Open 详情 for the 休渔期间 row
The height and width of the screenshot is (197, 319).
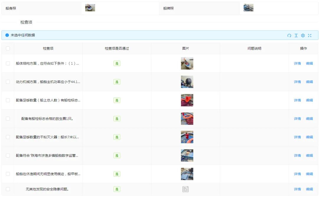point(297,174)
